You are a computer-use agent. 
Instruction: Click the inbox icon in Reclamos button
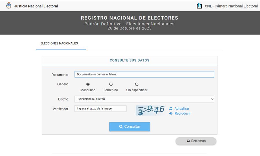(188, 141)
